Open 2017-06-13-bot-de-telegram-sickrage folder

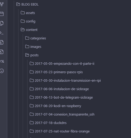[x=61, y=97]
